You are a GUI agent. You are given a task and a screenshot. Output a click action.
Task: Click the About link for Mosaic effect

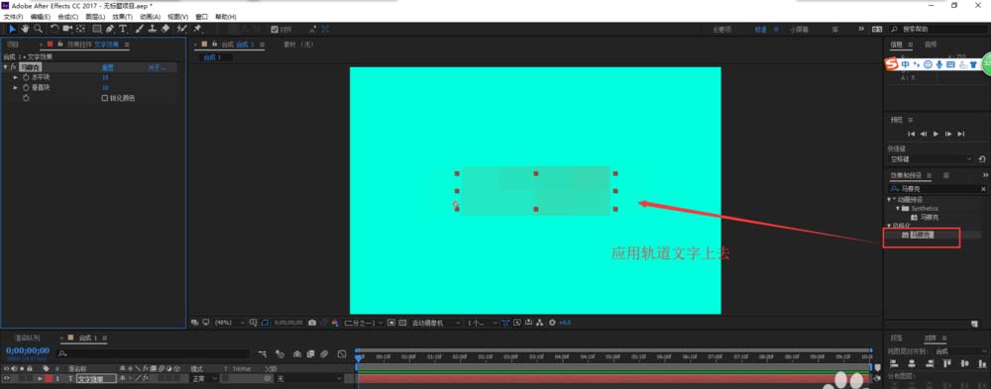click(157, 67)
